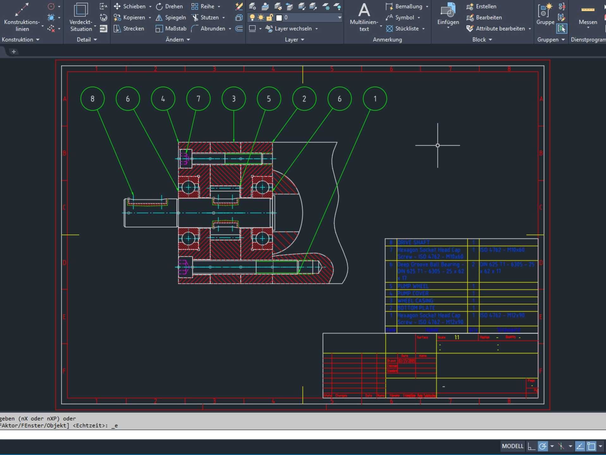The image size is (606, 455).
Task: Click Attribute bearbeiten button
Action: click(496, 28)
